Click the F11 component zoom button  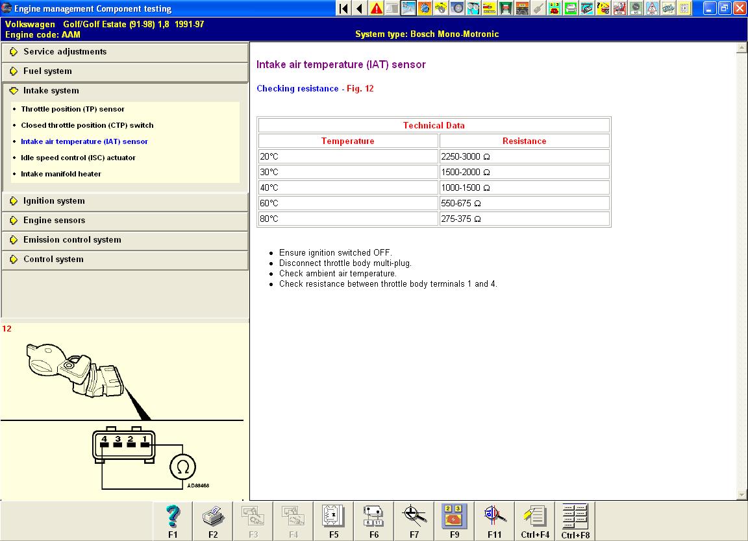click(494, 520)
